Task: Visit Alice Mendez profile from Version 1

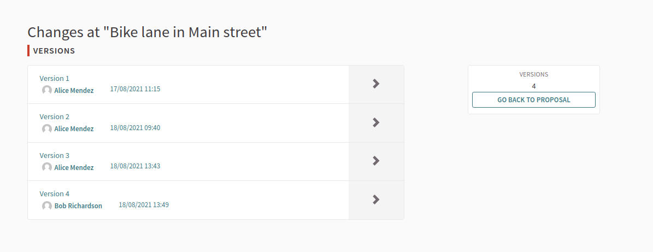Action: (x=74, y=90)
